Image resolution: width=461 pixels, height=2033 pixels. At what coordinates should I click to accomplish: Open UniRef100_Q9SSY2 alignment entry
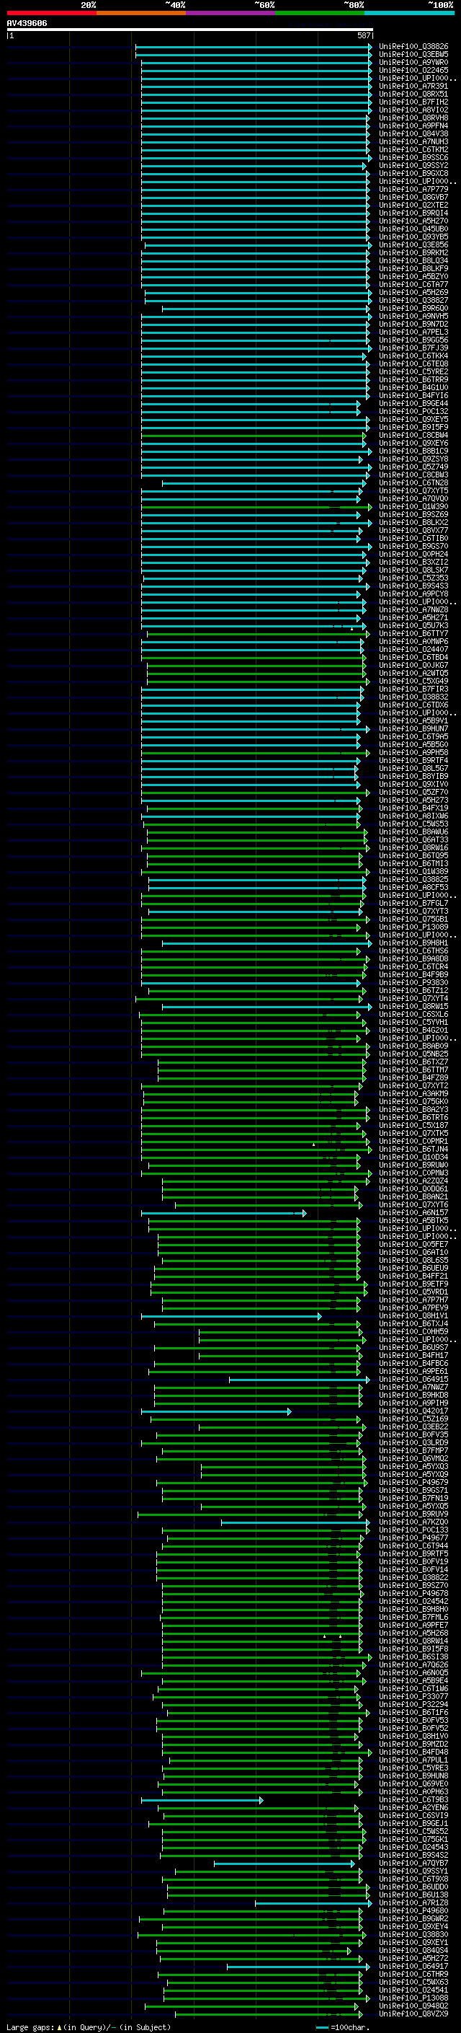tap(413, 166)
